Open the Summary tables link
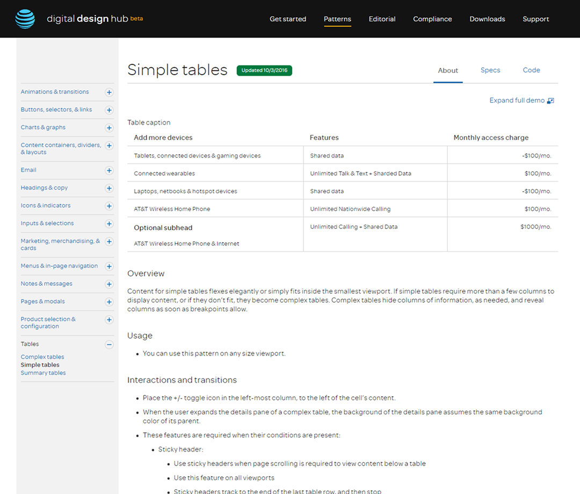The width and height of the screenshot is (580, 494). pyautogui.click(x=44, y=373)
